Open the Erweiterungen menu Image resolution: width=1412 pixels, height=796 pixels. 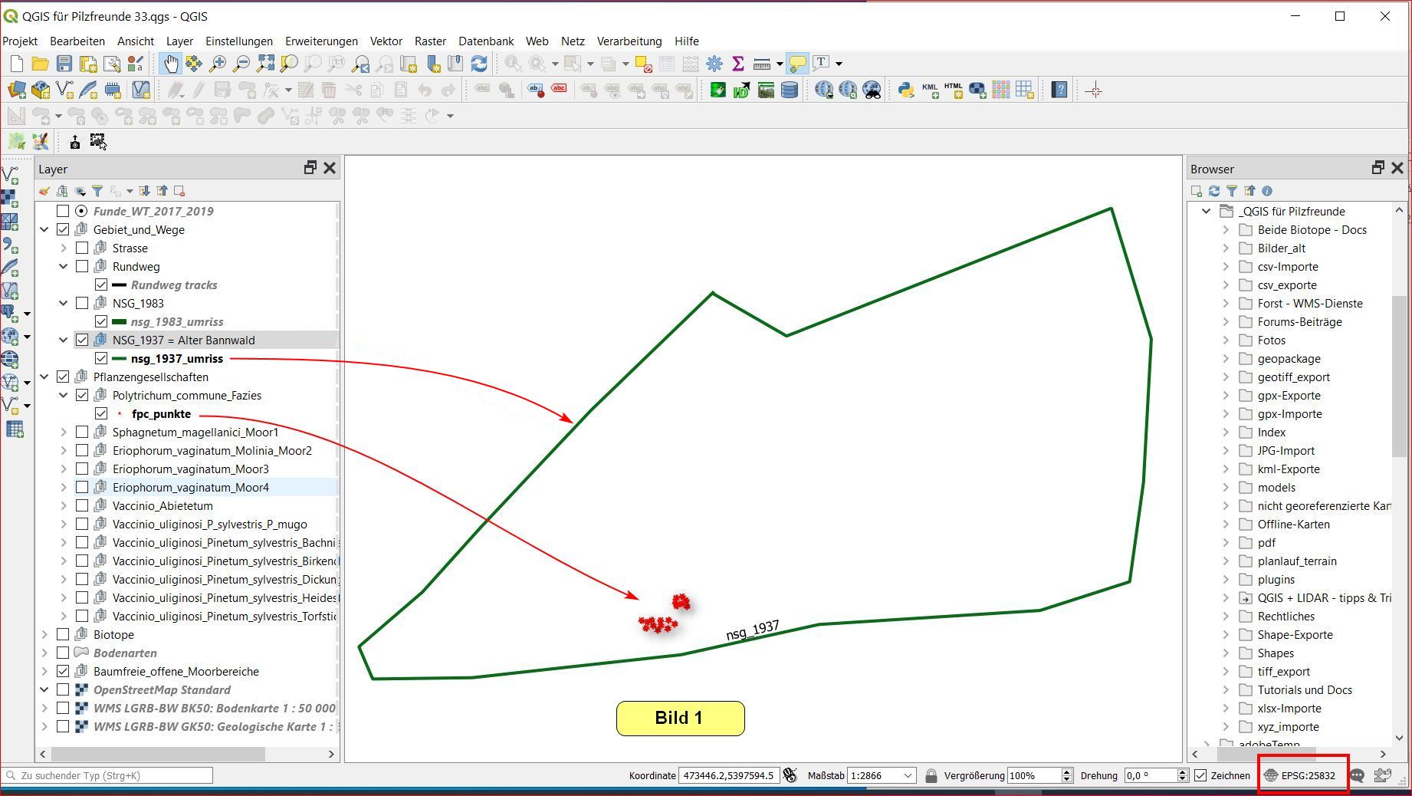[x=321, y=41]
